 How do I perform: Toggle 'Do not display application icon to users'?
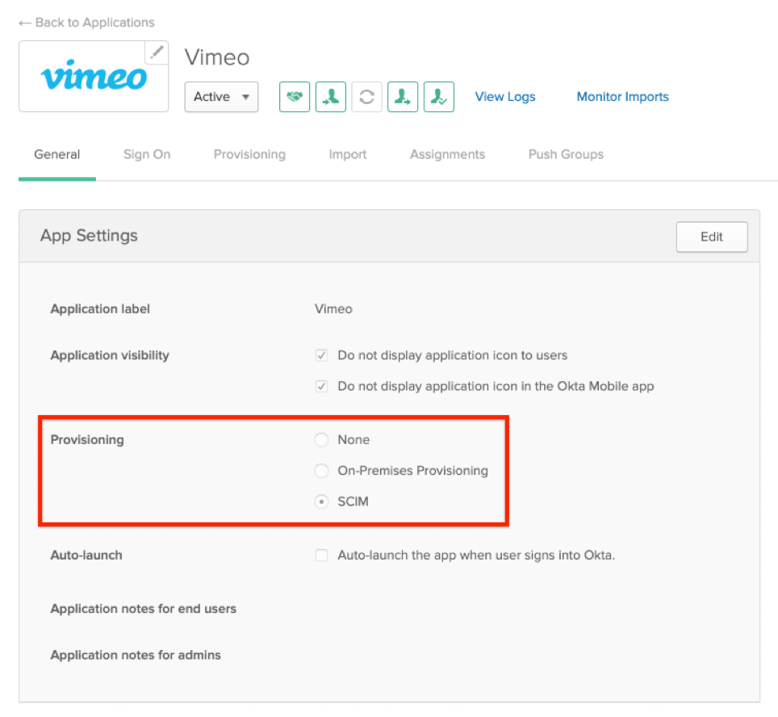[x=322, y=355]
